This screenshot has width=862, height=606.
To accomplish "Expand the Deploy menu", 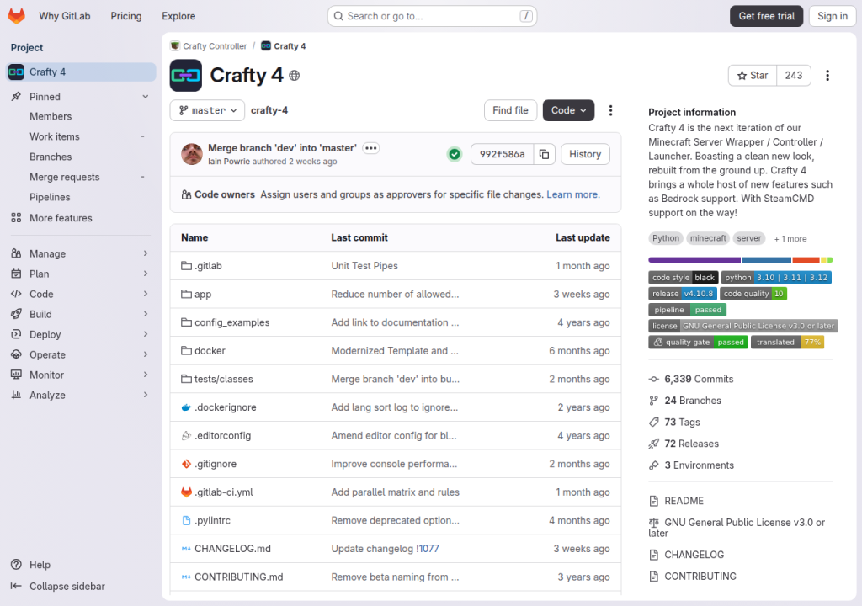I will click(80, 334).
